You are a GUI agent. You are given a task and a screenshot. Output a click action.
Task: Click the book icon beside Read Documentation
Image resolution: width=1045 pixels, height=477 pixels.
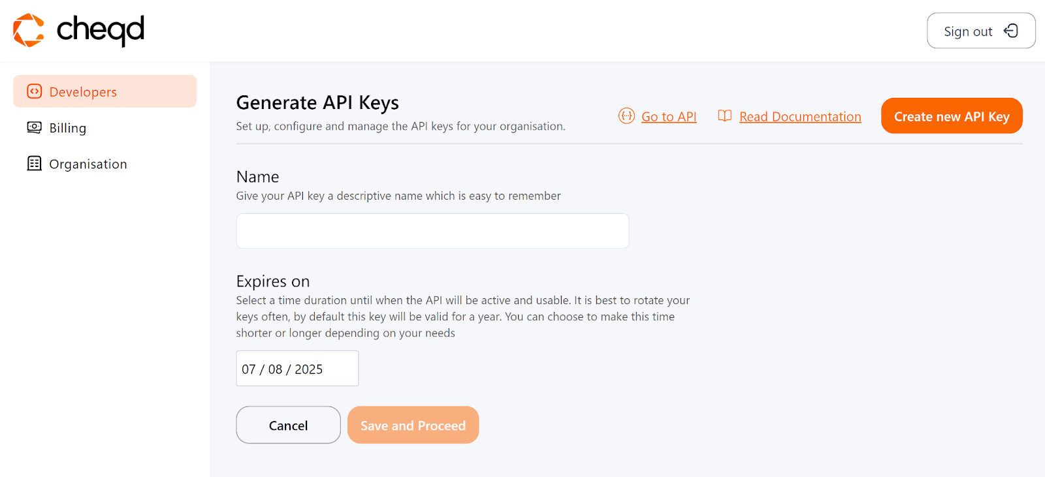point(725,116)
